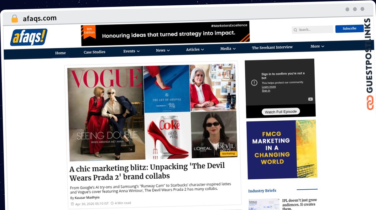Open the Devil Wears Prada 2 article headline

coord(147,172)
